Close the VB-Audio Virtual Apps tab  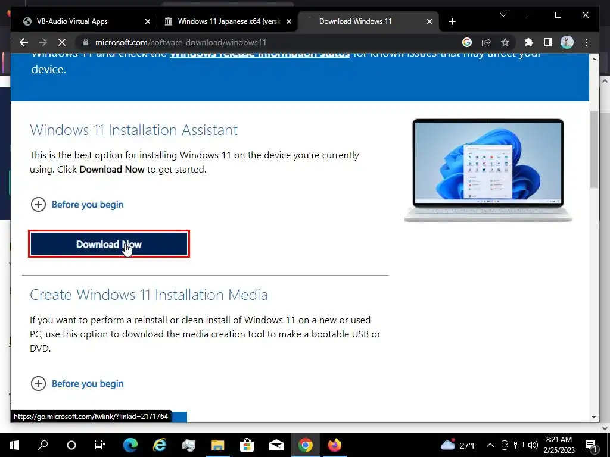coord(148,21)
